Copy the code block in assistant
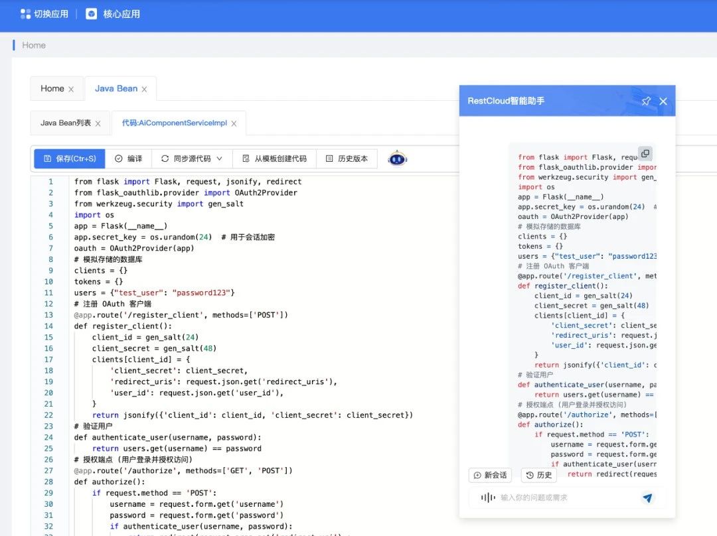 [645, 153]
